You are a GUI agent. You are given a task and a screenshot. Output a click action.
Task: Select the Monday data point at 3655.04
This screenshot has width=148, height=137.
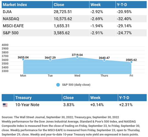point(23,59)
